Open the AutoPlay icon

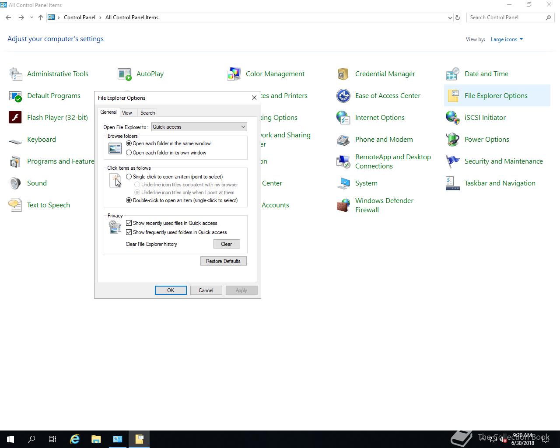[125, 74]
